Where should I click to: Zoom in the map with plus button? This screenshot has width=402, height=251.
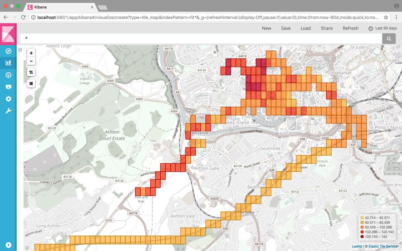[31, 53]
